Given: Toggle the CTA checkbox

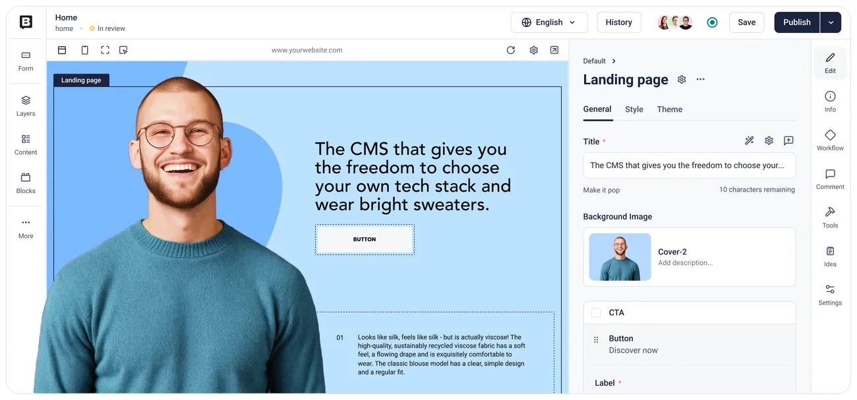Looking at the screenshot, I should coord(596,313).
